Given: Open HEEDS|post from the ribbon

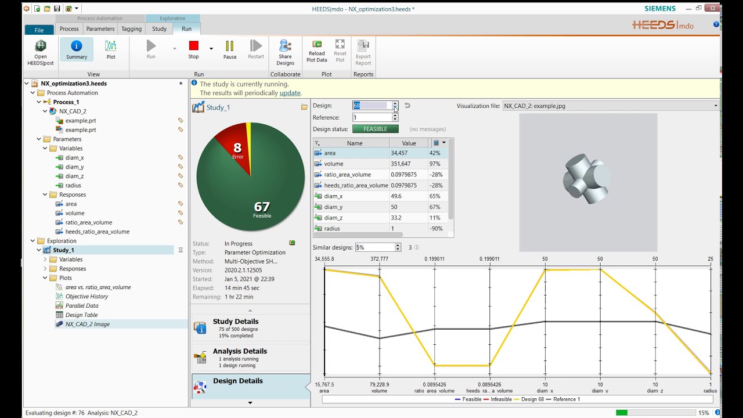Looking at the screenshot, I should coord(40,52).
